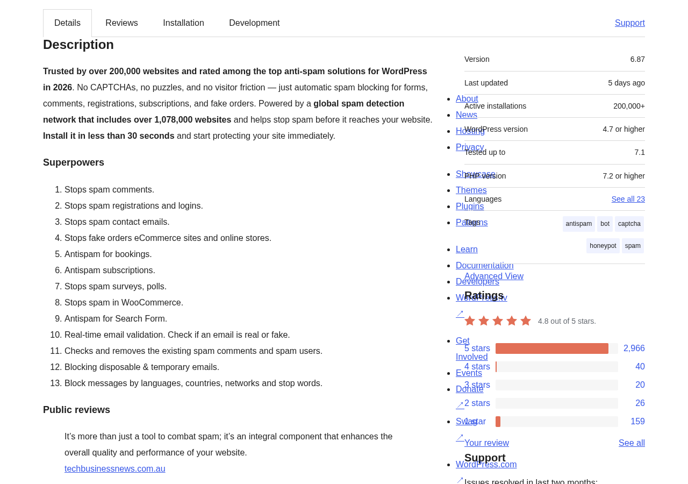Open the 2,966 five-star reviews count

pos(634,348)
